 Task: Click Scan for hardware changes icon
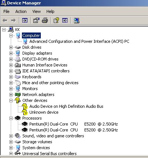pyautogui.click(x=76, y=20)
